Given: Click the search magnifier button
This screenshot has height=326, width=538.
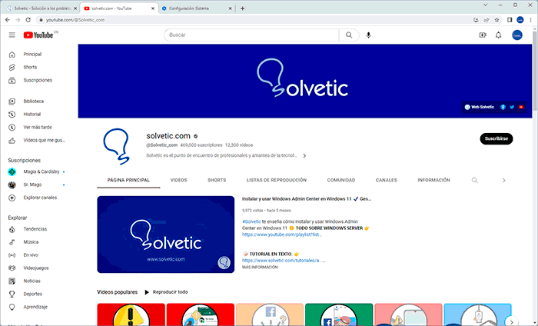Looking at the screenshot, I should (349, 35).
